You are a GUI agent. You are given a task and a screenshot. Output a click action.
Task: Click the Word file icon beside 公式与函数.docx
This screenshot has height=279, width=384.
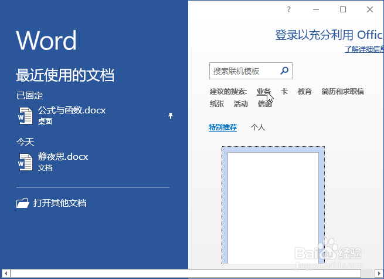(25, 116)
